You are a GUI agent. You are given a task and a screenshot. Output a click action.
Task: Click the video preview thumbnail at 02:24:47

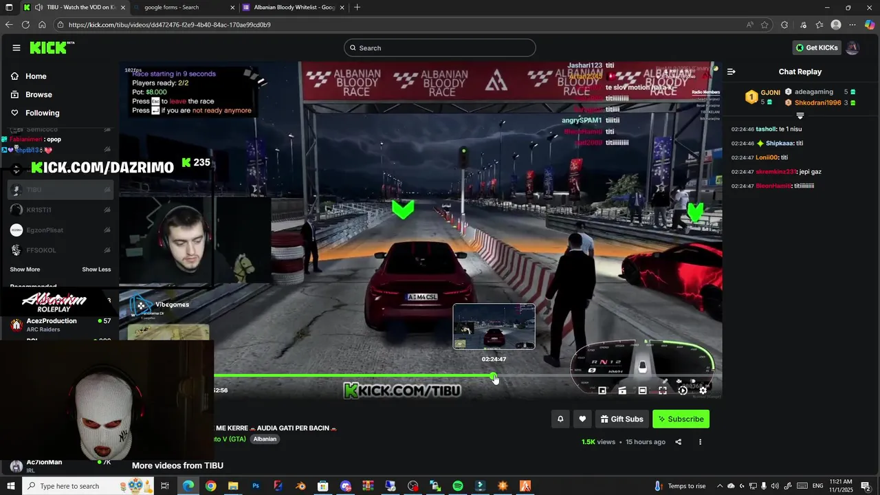click(x=494, y=327)
